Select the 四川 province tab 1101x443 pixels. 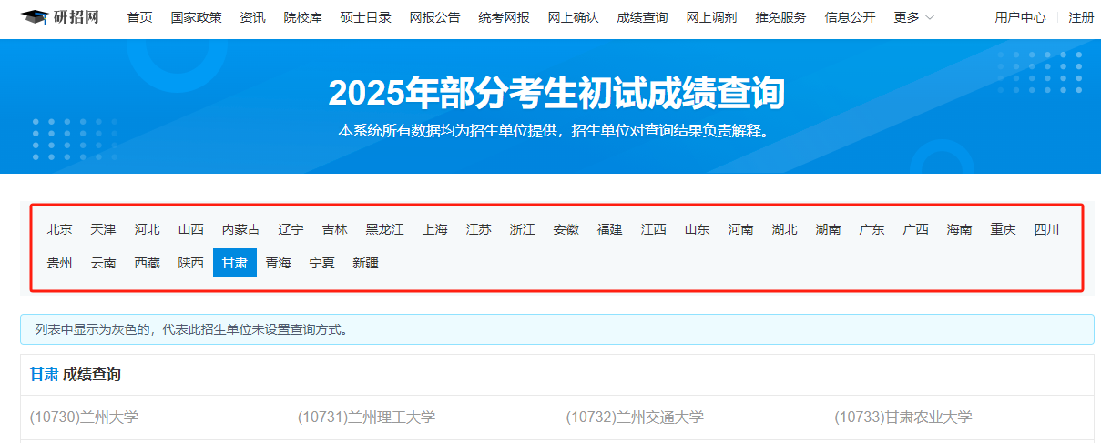tap(1046, 229)
